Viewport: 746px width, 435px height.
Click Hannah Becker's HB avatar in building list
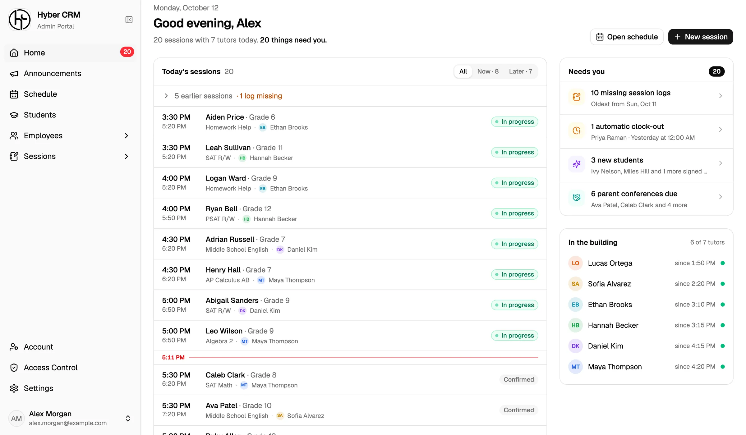pyautogui.click(x=575, y=325)
